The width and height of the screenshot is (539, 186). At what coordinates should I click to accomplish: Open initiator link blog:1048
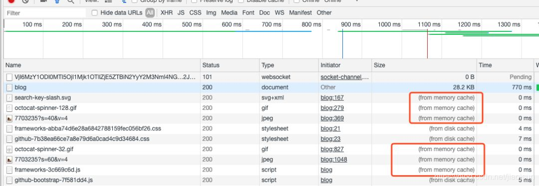tap(334, 160)
